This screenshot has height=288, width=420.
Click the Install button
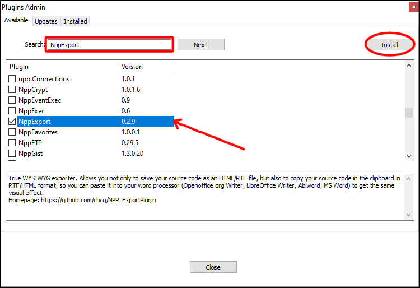tap(389, 44)
